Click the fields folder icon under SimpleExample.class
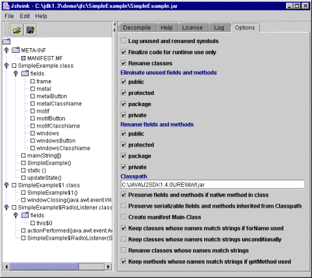This screenshot has height=278, width=312. (25, 74)
